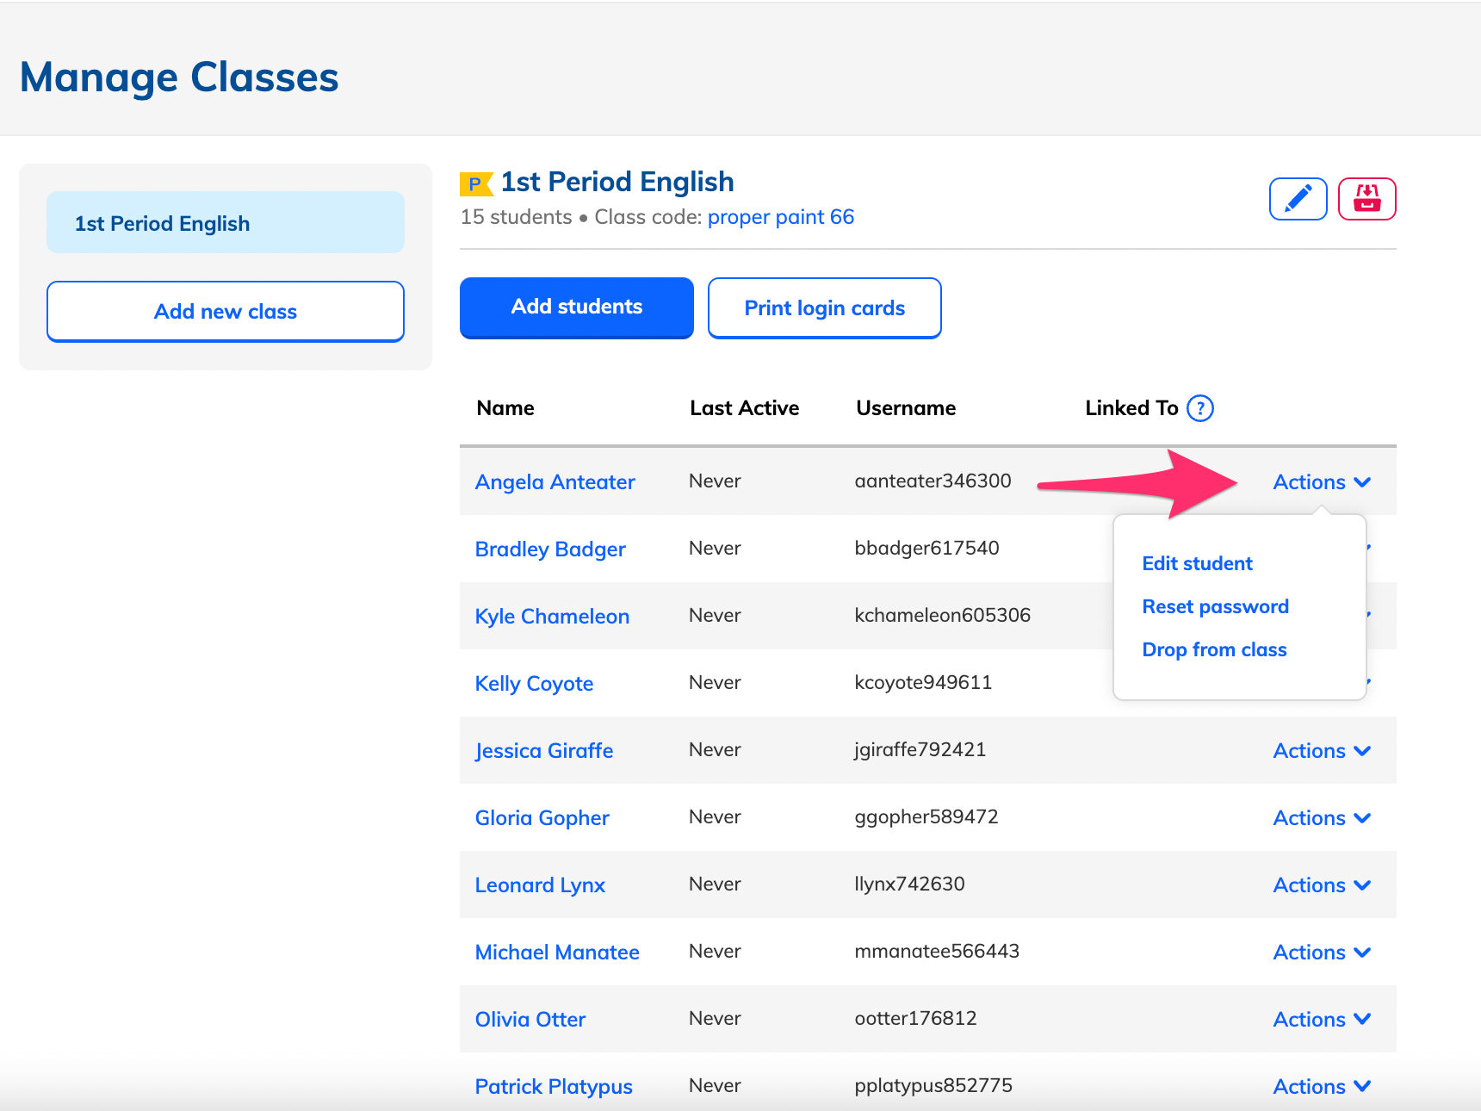Click the 1st Period English class title
Viewport: 1481px width, 1111px height.
[617, 182]
